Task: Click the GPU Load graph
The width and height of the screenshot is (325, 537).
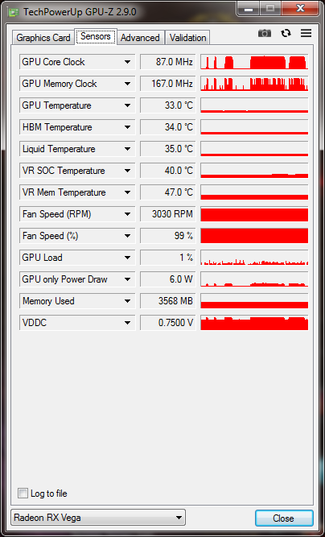Action: coord(254,258)
